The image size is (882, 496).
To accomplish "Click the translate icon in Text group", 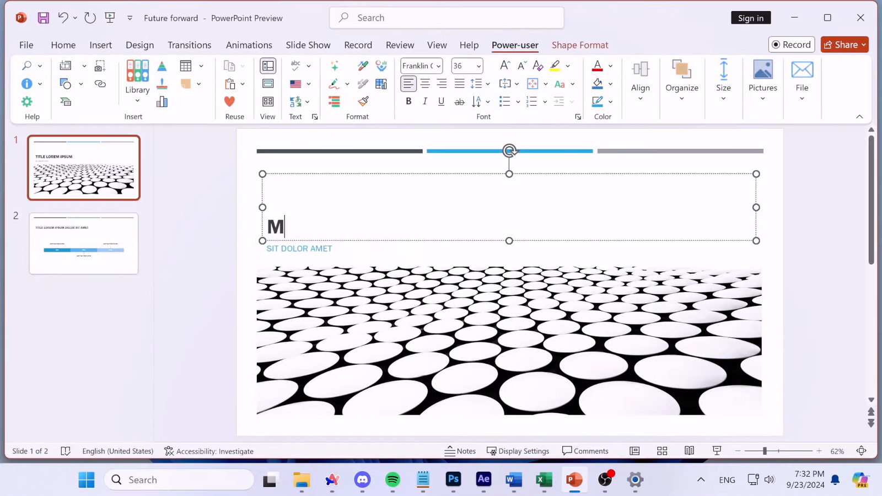I will 295,101.
